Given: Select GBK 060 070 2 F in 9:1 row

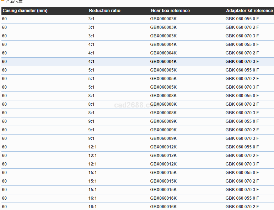Looking at the screenshot, I should pyautogui.click(x=242, y=130).
